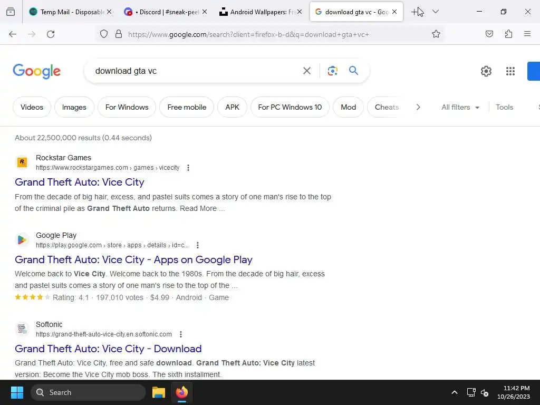Open options for Softonic result

tap(181, 334)
